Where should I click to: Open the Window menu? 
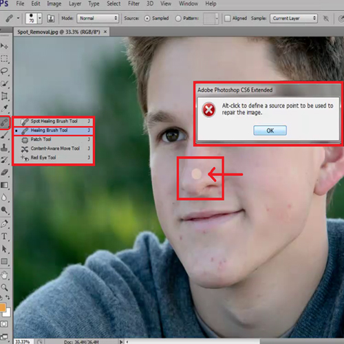[189, 3]
